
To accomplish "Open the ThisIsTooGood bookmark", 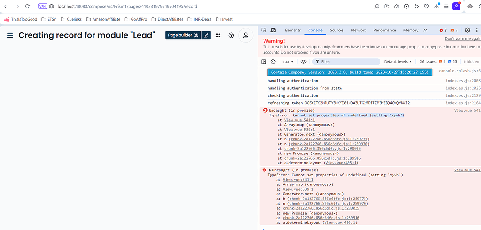I will (x=21, y=19).
